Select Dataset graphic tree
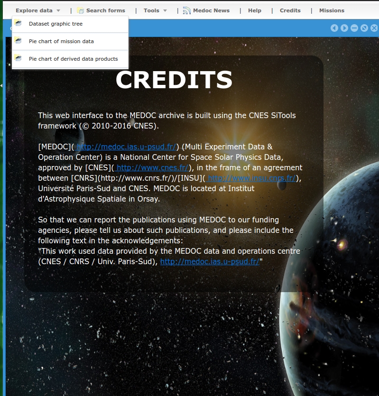 70,24
